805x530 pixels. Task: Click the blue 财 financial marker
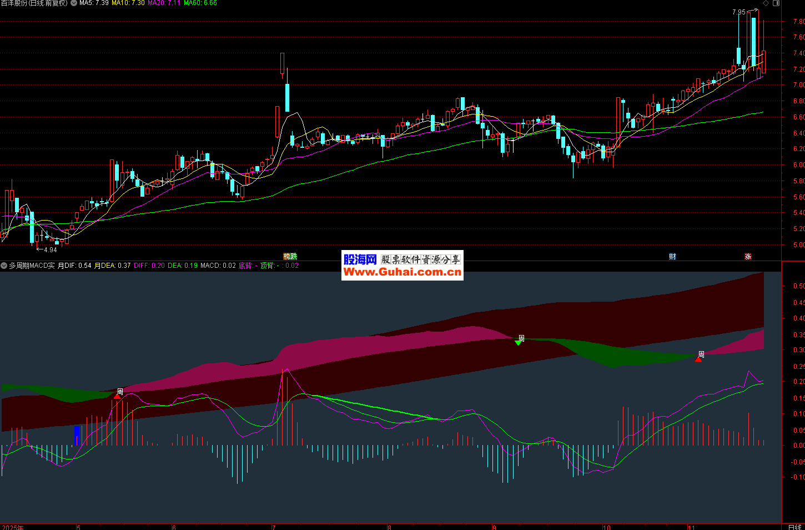(672, 257)
